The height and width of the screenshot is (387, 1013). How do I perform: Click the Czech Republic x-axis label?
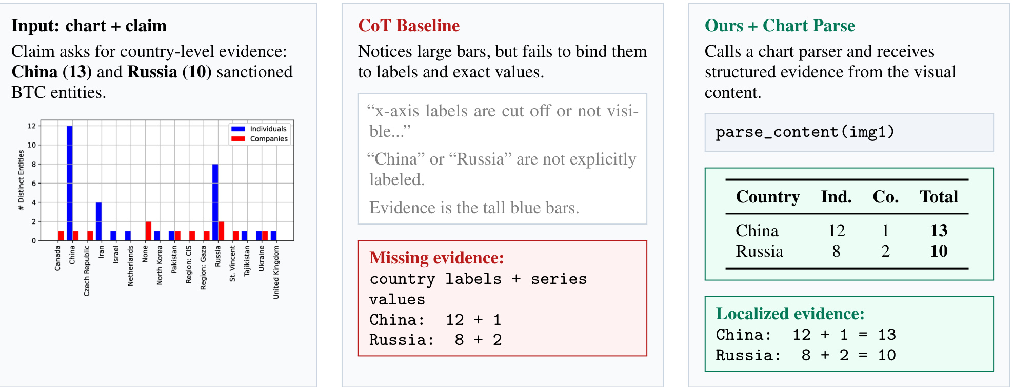87,271
